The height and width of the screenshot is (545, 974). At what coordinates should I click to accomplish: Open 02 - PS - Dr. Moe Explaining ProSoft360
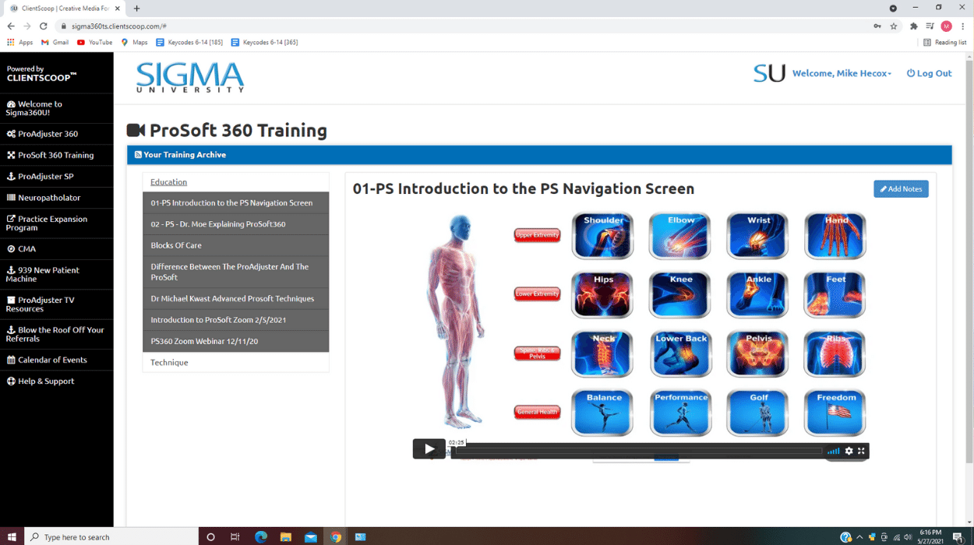point(236,224)
